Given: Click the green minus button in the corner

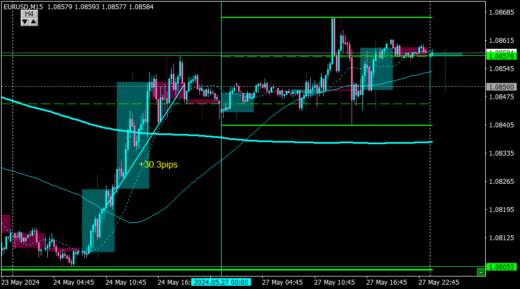Looking at the screenshot, I should [x=480, y=272].
